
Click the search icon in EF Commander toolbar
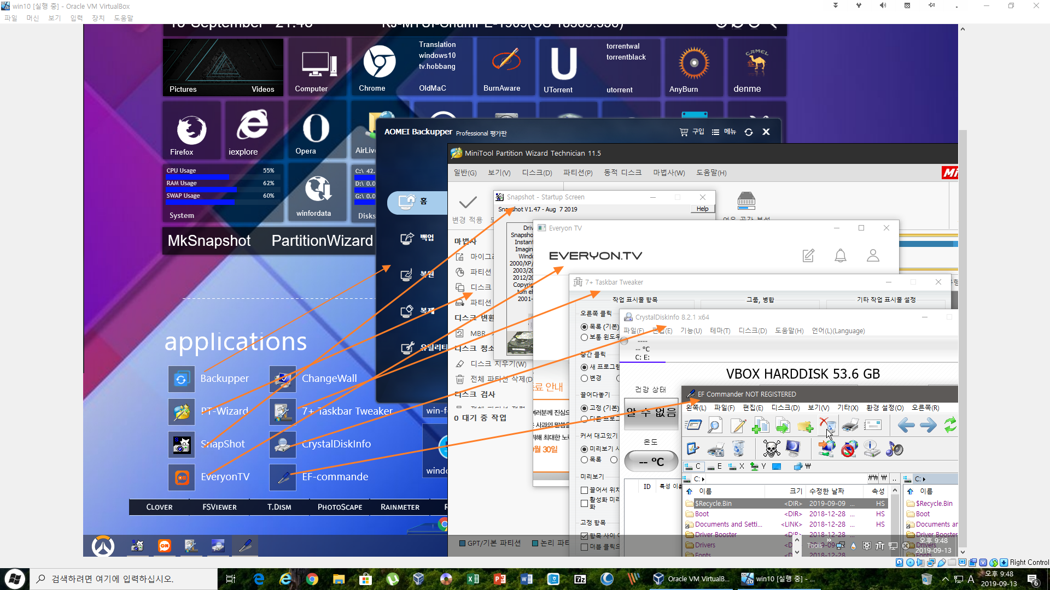(715, 425)
